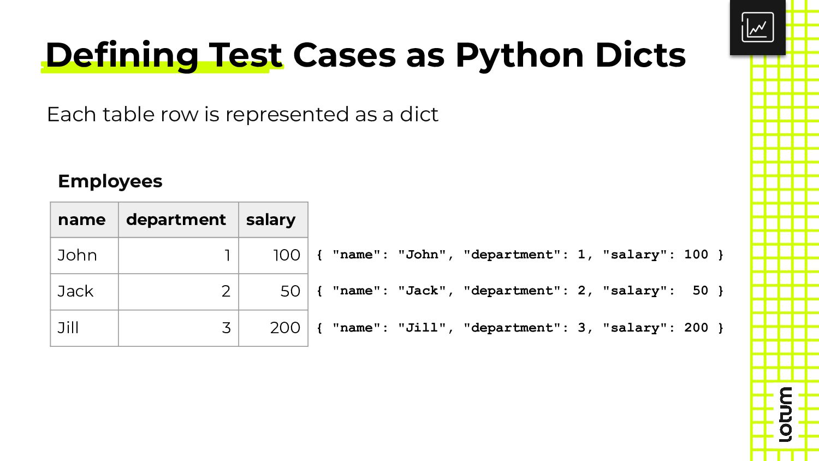Select the slide title 'Defining Test Cases as Python Dicts'
This screenshot has height=461, width=819.
[x=365, y=55]
